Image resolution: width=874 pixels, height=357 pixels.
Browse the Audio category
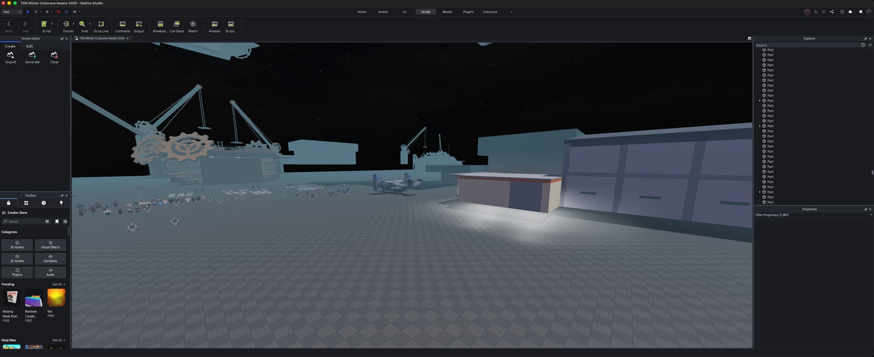tap(51, 272)
